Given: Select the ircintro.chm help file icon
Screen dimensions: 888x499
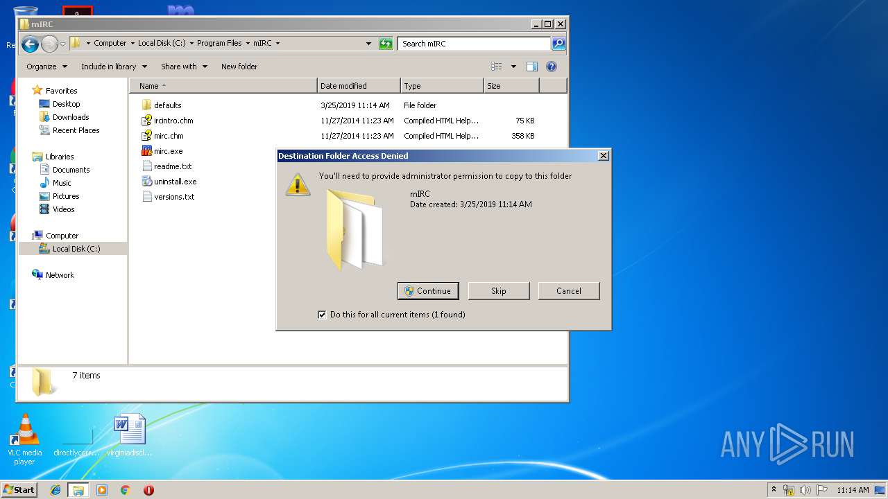Looking at the screenshot, I should point(146,121).
